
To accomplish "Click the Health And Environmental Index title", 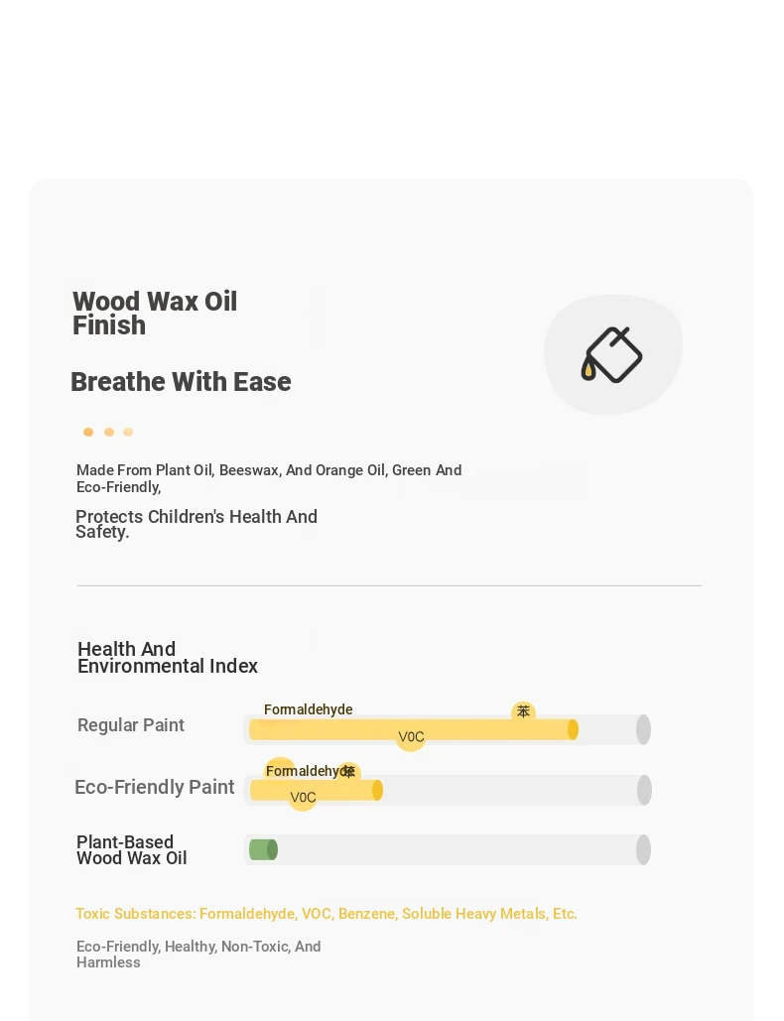I will pos(168,658).
